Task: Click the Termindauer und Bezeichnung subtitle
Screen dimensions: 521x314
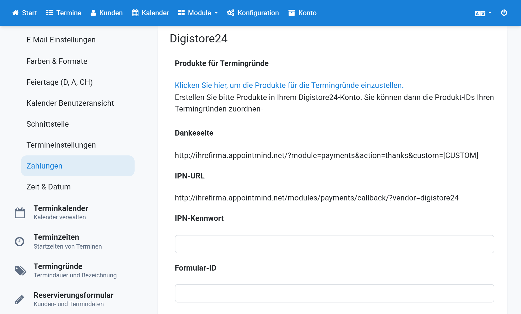Action: coord(75,275)
